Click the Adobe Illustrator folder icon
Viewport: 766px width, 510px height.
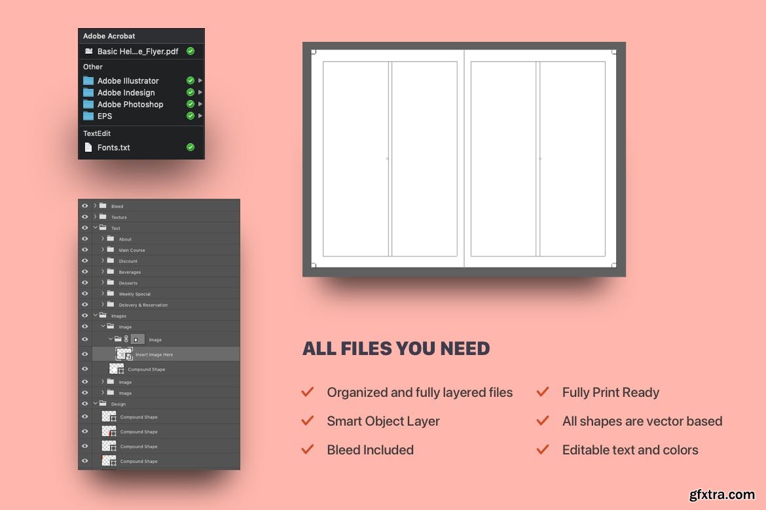[x=88, y=80]
